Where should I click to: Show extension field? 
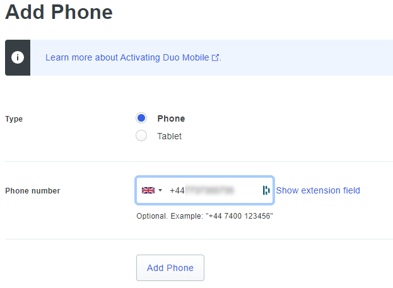click(x=318, y=190)
